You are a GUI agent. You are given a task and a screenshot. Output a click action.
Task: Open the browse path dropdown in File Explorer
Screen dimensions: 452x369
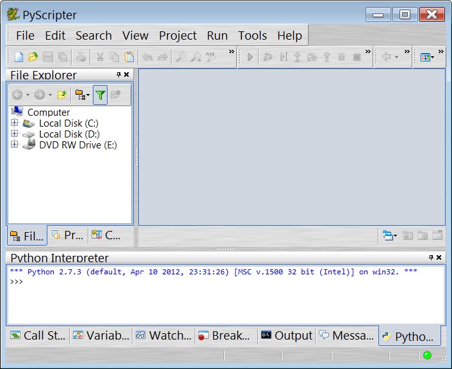82,95
